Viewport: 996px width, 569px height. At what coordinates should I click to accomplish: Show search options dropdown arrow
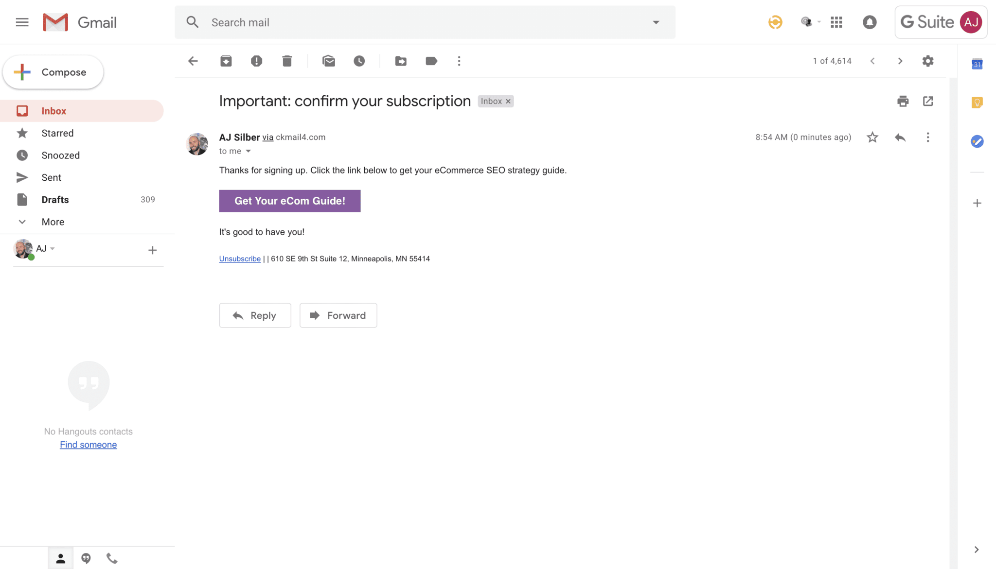[656, 22]
